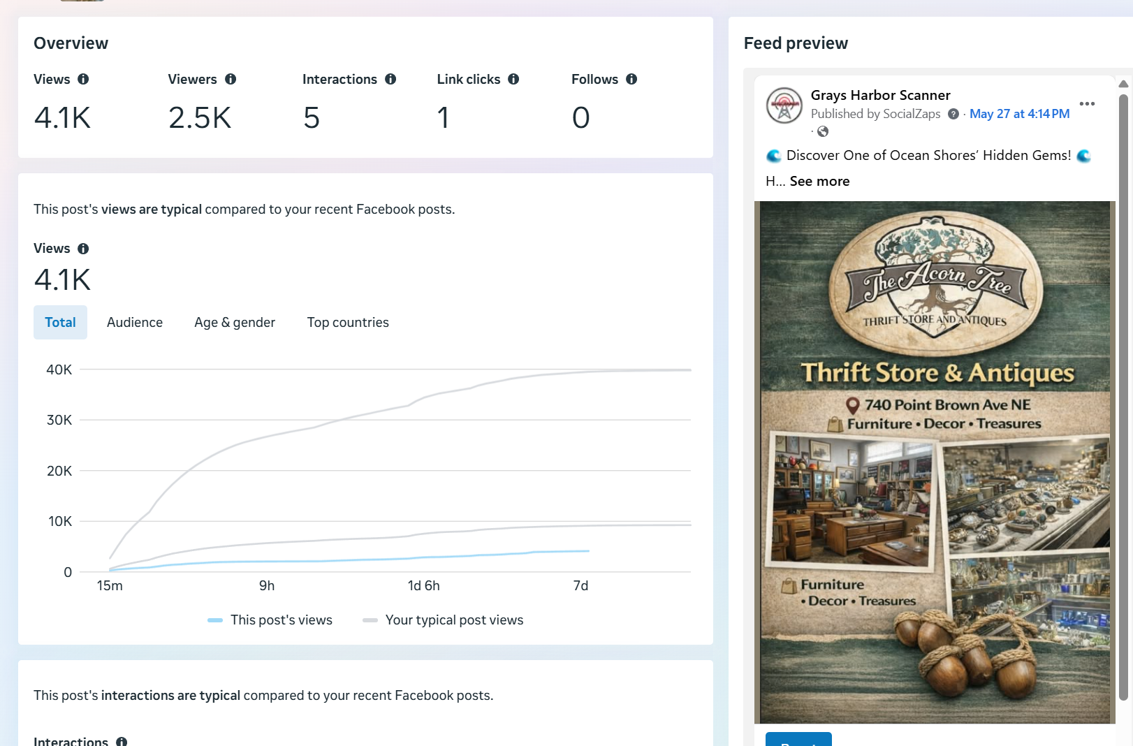This screenshot has height=746, width=1133.
Task: Click the May 27 at 4:14 PM timestamp
Action: point(1019,114)
